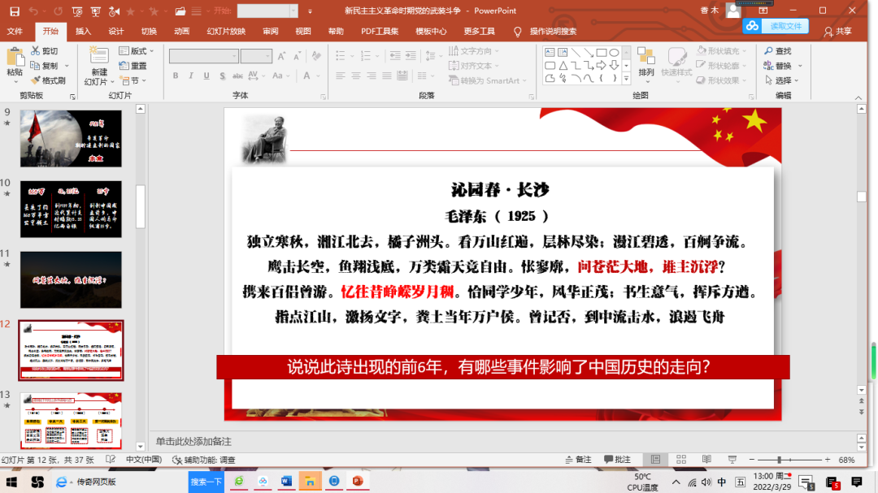The width and height of the screenshot is (878, 493).
Task: Click the zoom-out minus button
Action: 752,460
